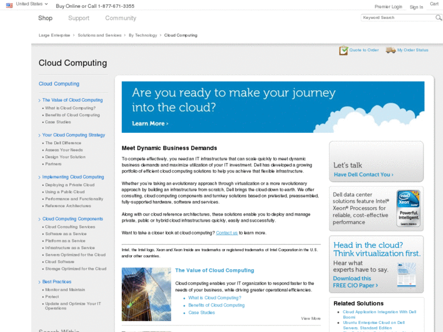Open Platform as a Service link
This screenshot has height=332, width=443.
[x=65, y=241]
